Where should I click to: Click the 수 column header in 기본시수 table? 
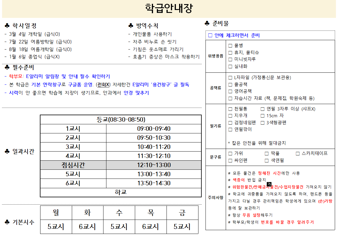119,213
